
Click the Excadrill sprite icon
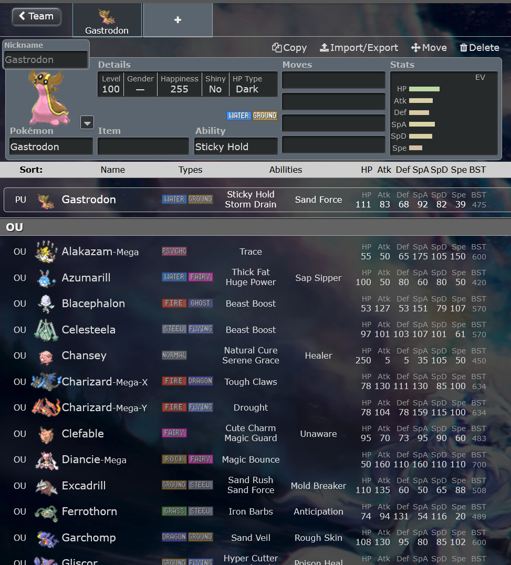pos(46,486)
